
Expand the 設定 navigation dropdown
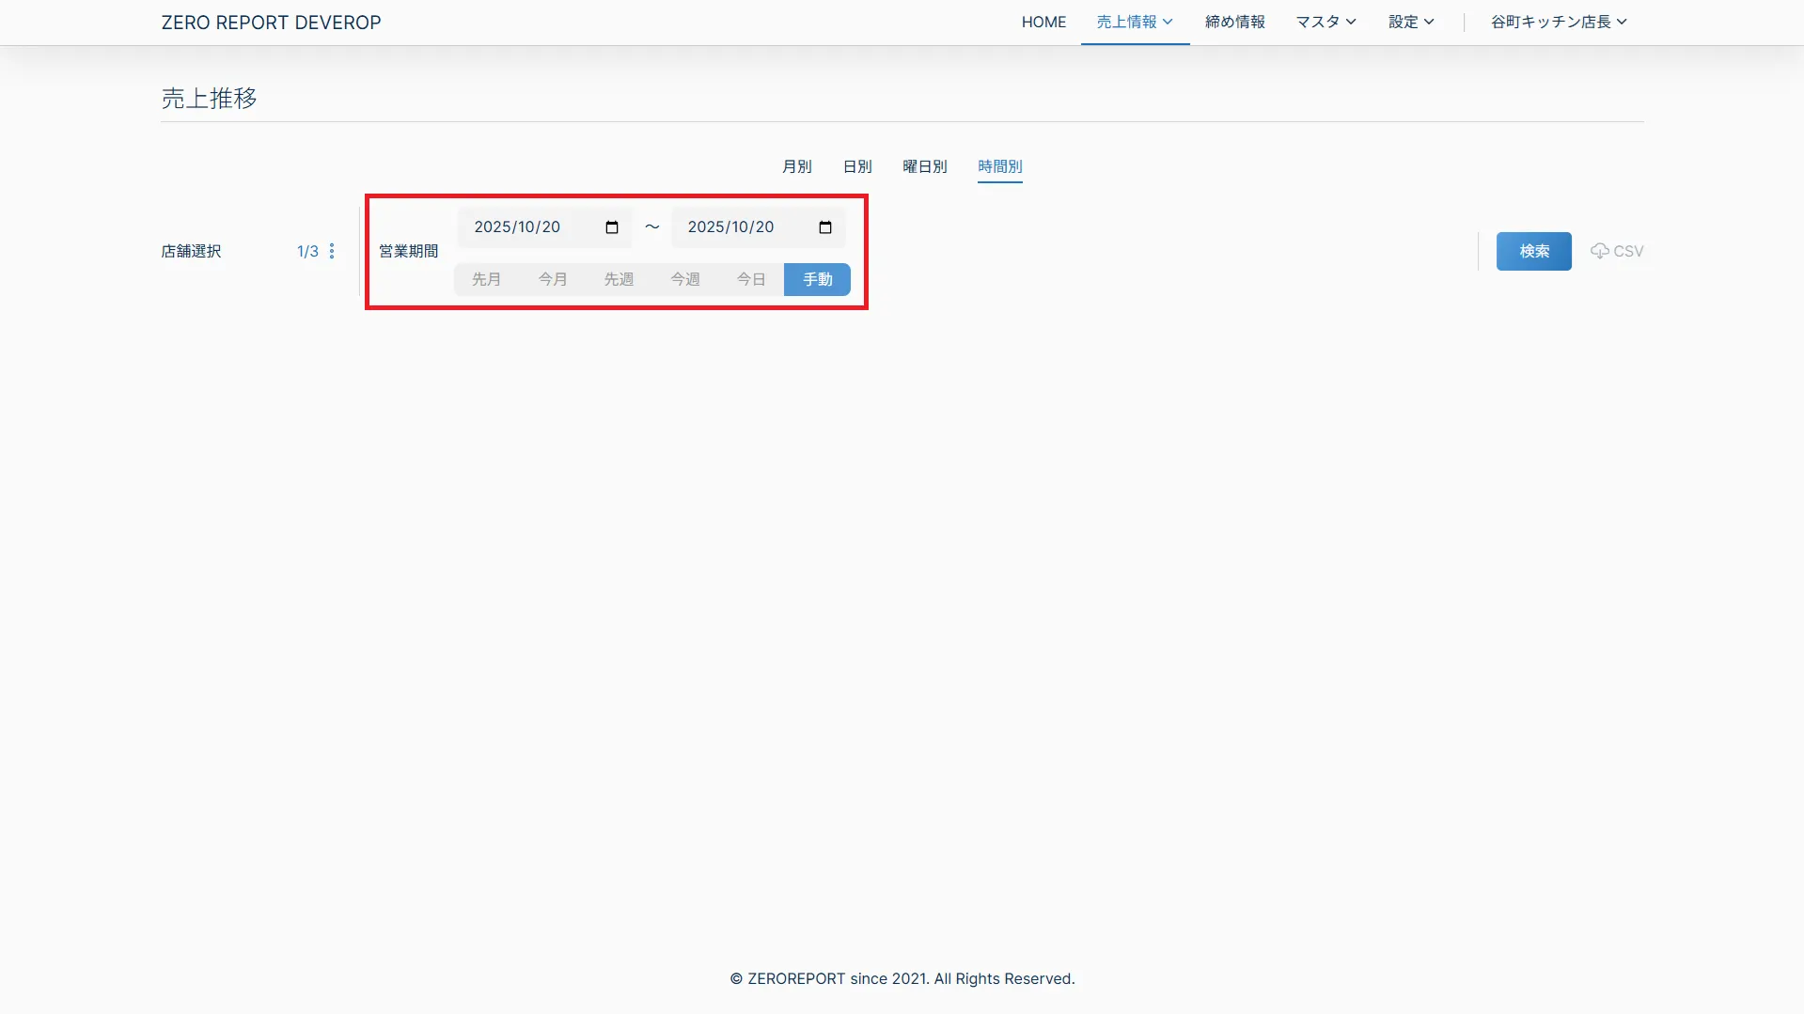(1411, 22)
